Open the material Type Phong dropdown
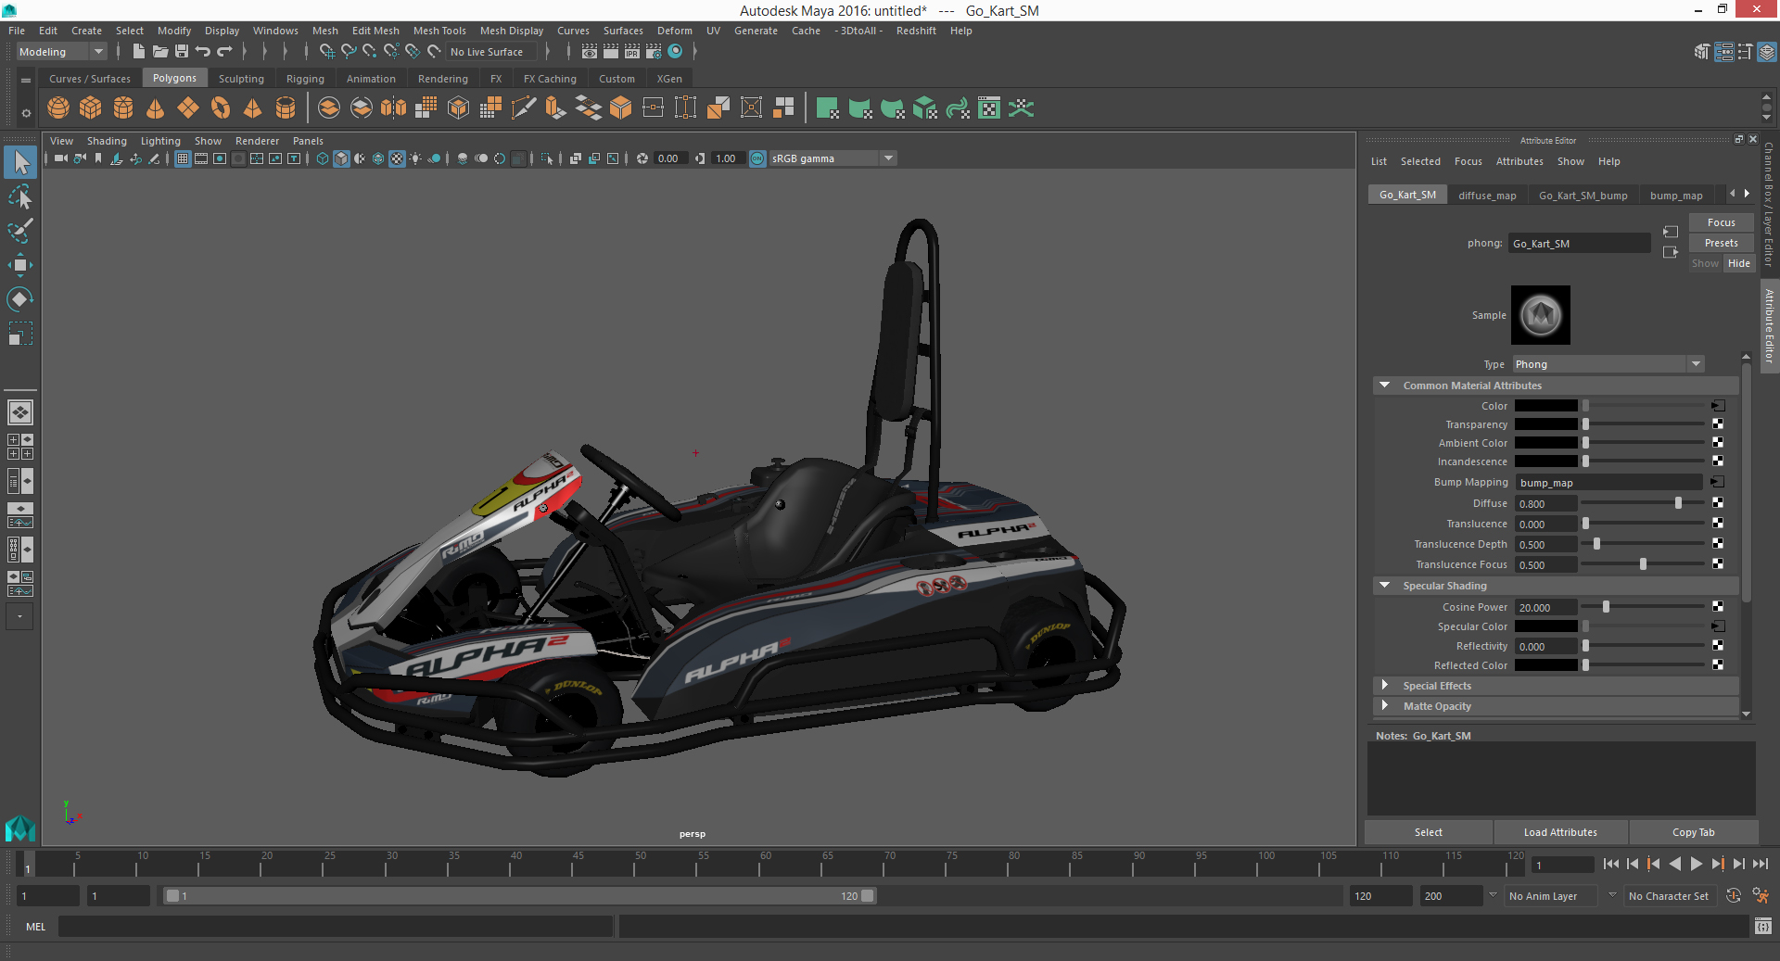 click(1608, 364)
